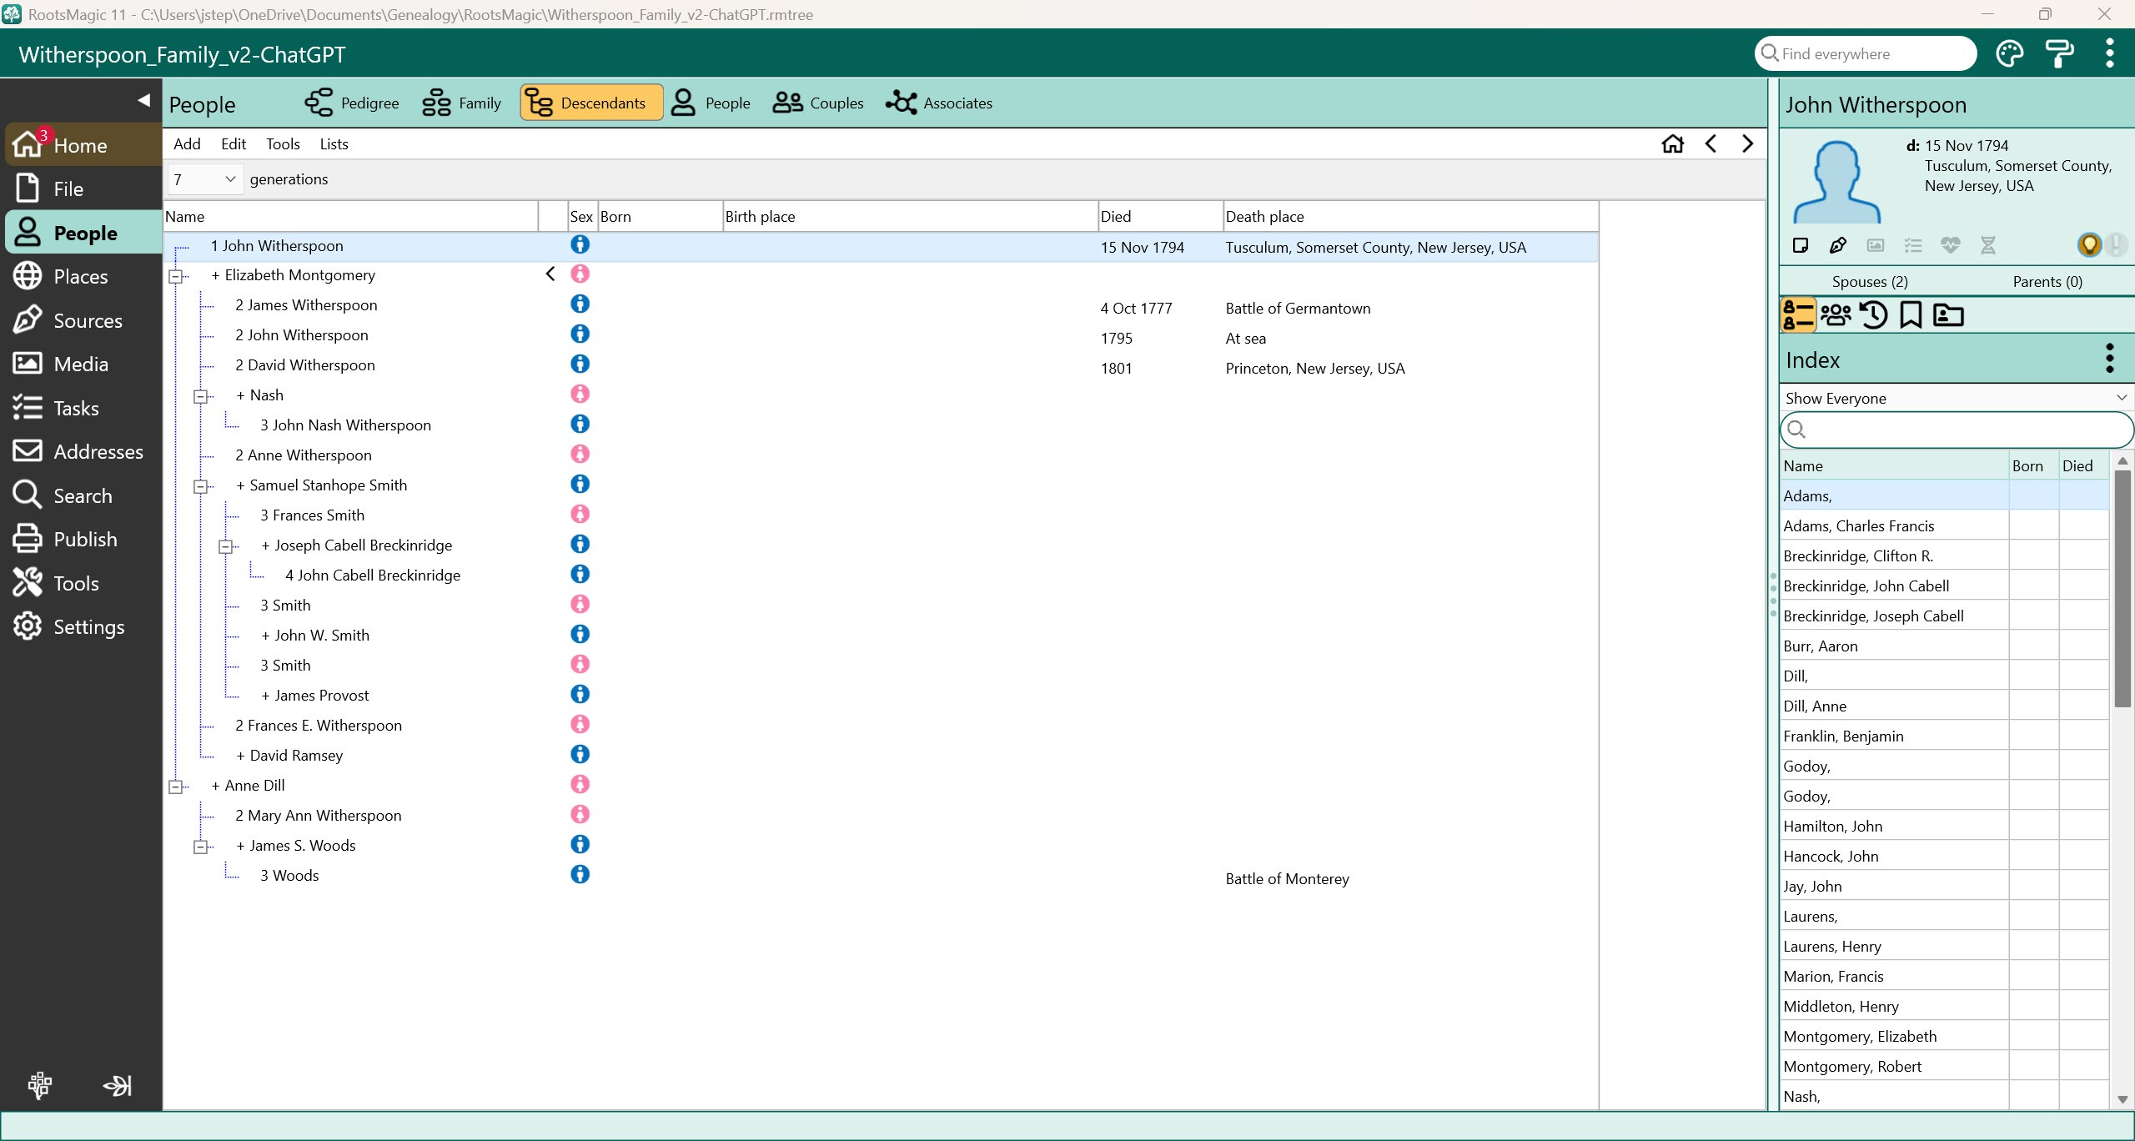Open the Lists menu
Screen dimensions: 2135x1141
[x=334, y=144]
